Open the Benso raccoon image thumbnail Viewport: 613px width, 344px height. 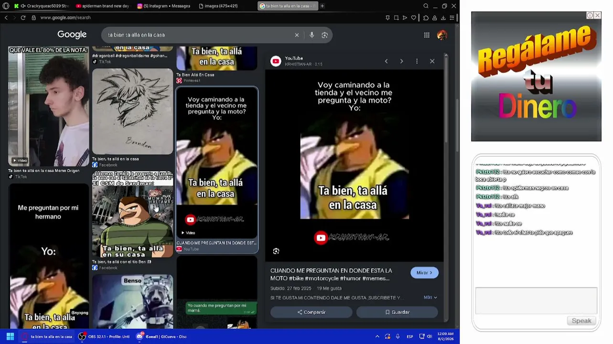[x=132, y=301]
